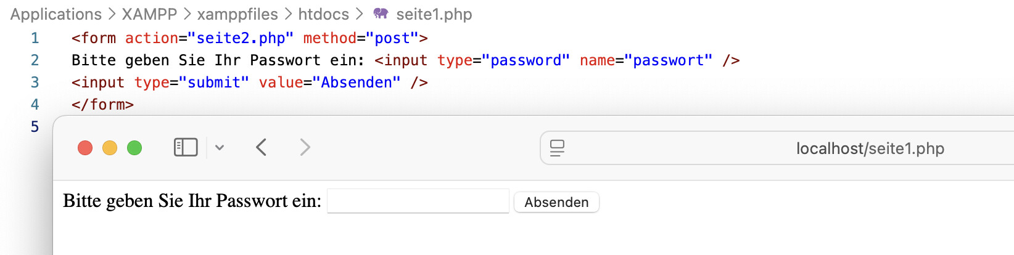This screenshot has width=1014, height=255.
Task: Go forward with the right arrow
Action: point(305,148)
